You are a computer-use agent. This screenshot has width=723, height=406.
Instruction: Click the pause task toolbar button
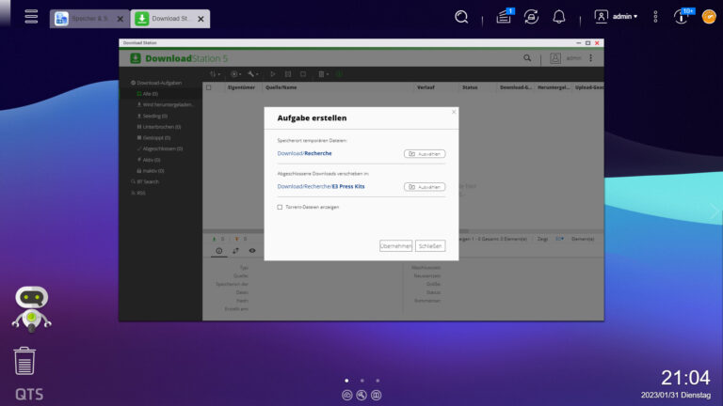point(288,74)
